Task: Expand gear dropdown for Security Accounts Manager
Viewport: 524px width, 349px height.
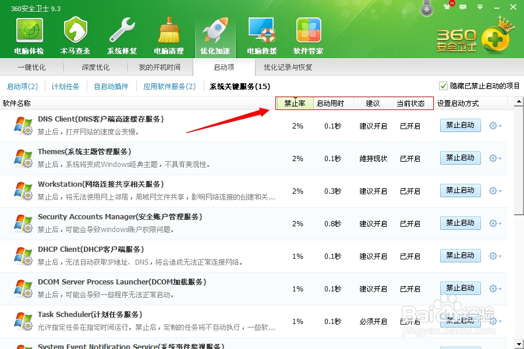Action: click(495, 223)
